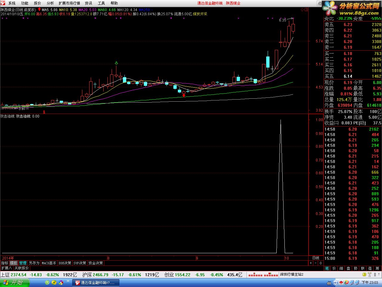Switch to DDE决策 template
The height and width of the screenshot is (287, 382).
click(65, 263)
